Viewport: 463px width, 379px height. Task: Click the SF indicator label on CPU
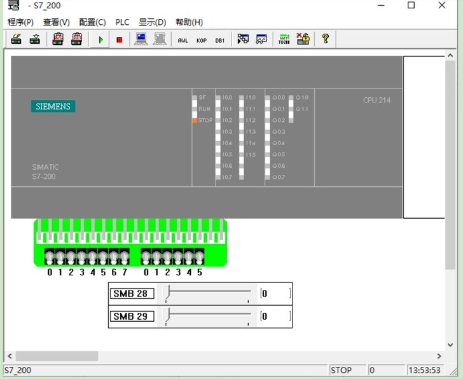point(202,97)
